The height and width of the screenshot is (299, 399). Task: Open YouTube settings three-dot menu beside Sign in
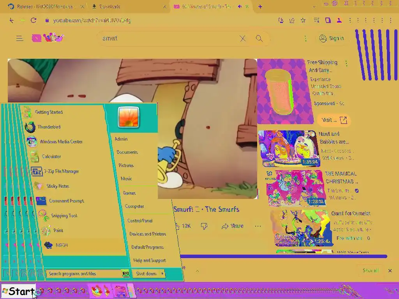[305, 39]
